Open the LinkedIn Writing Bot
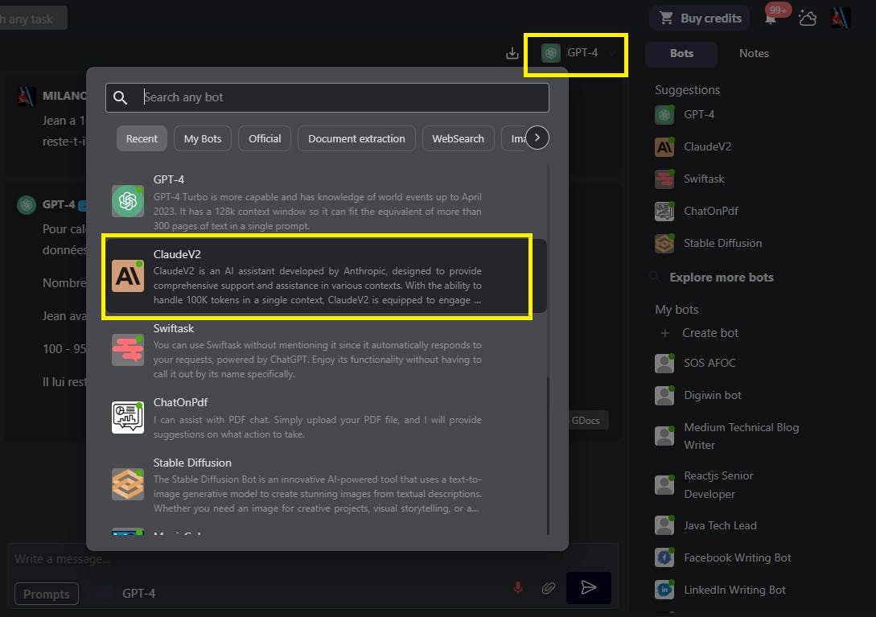The image size is (876, 617). 721,590
